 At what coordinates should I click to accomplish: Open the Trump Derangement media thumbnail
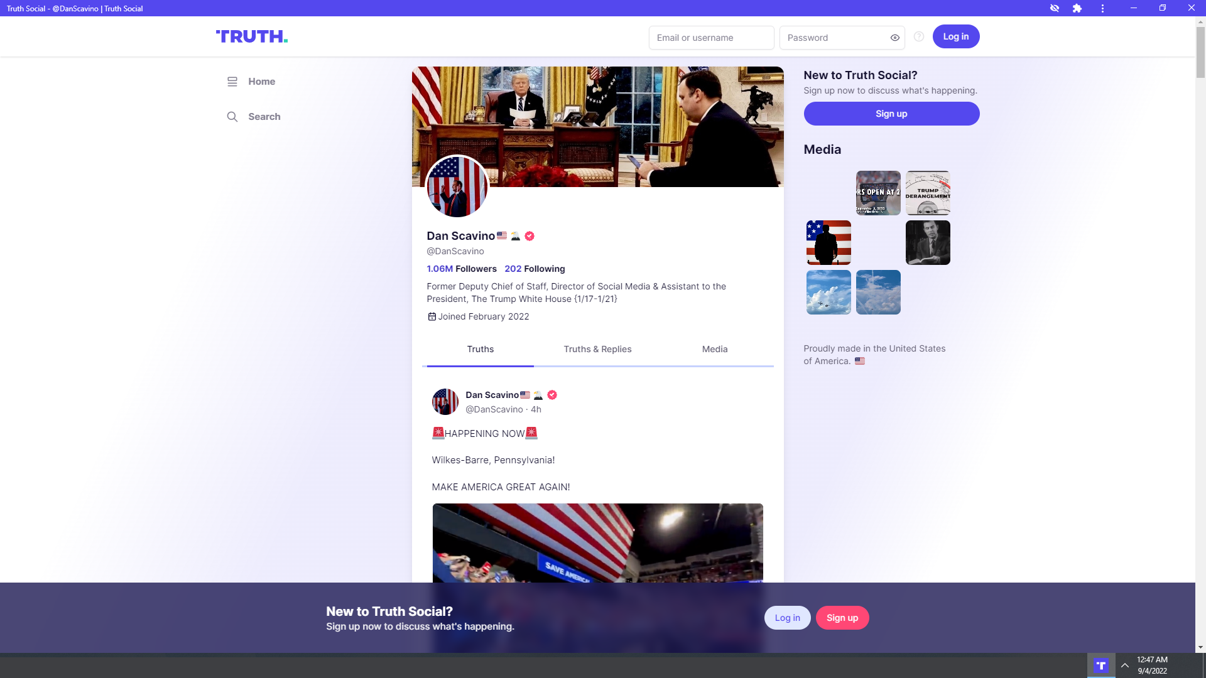coord(928,193)
